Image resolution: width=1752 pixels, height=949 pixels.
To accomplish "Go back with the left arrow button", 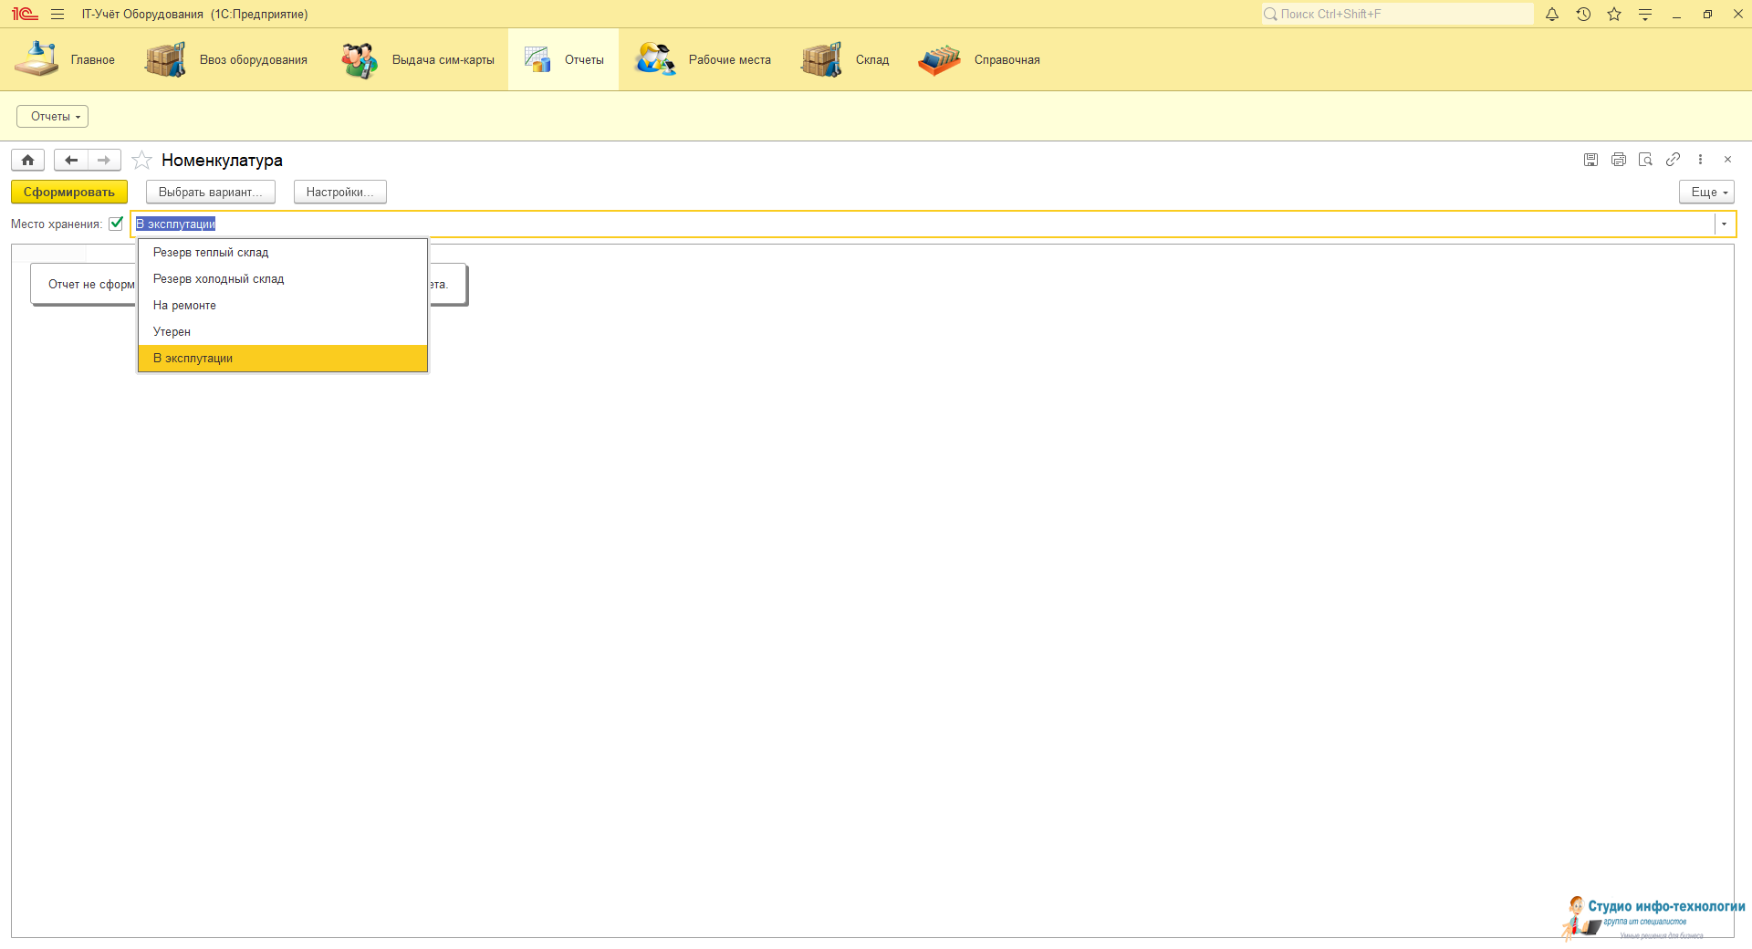I will click(x=71, y=161).
